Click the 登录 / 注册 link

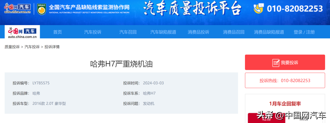point(304,32)
